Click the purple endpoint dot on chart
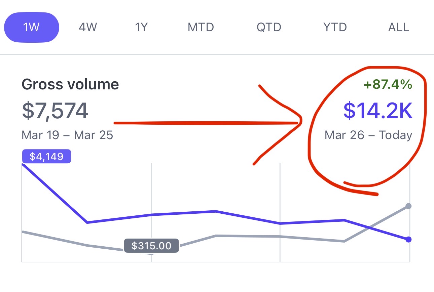This screenshot has height=292, width=434. coord(408,240)
